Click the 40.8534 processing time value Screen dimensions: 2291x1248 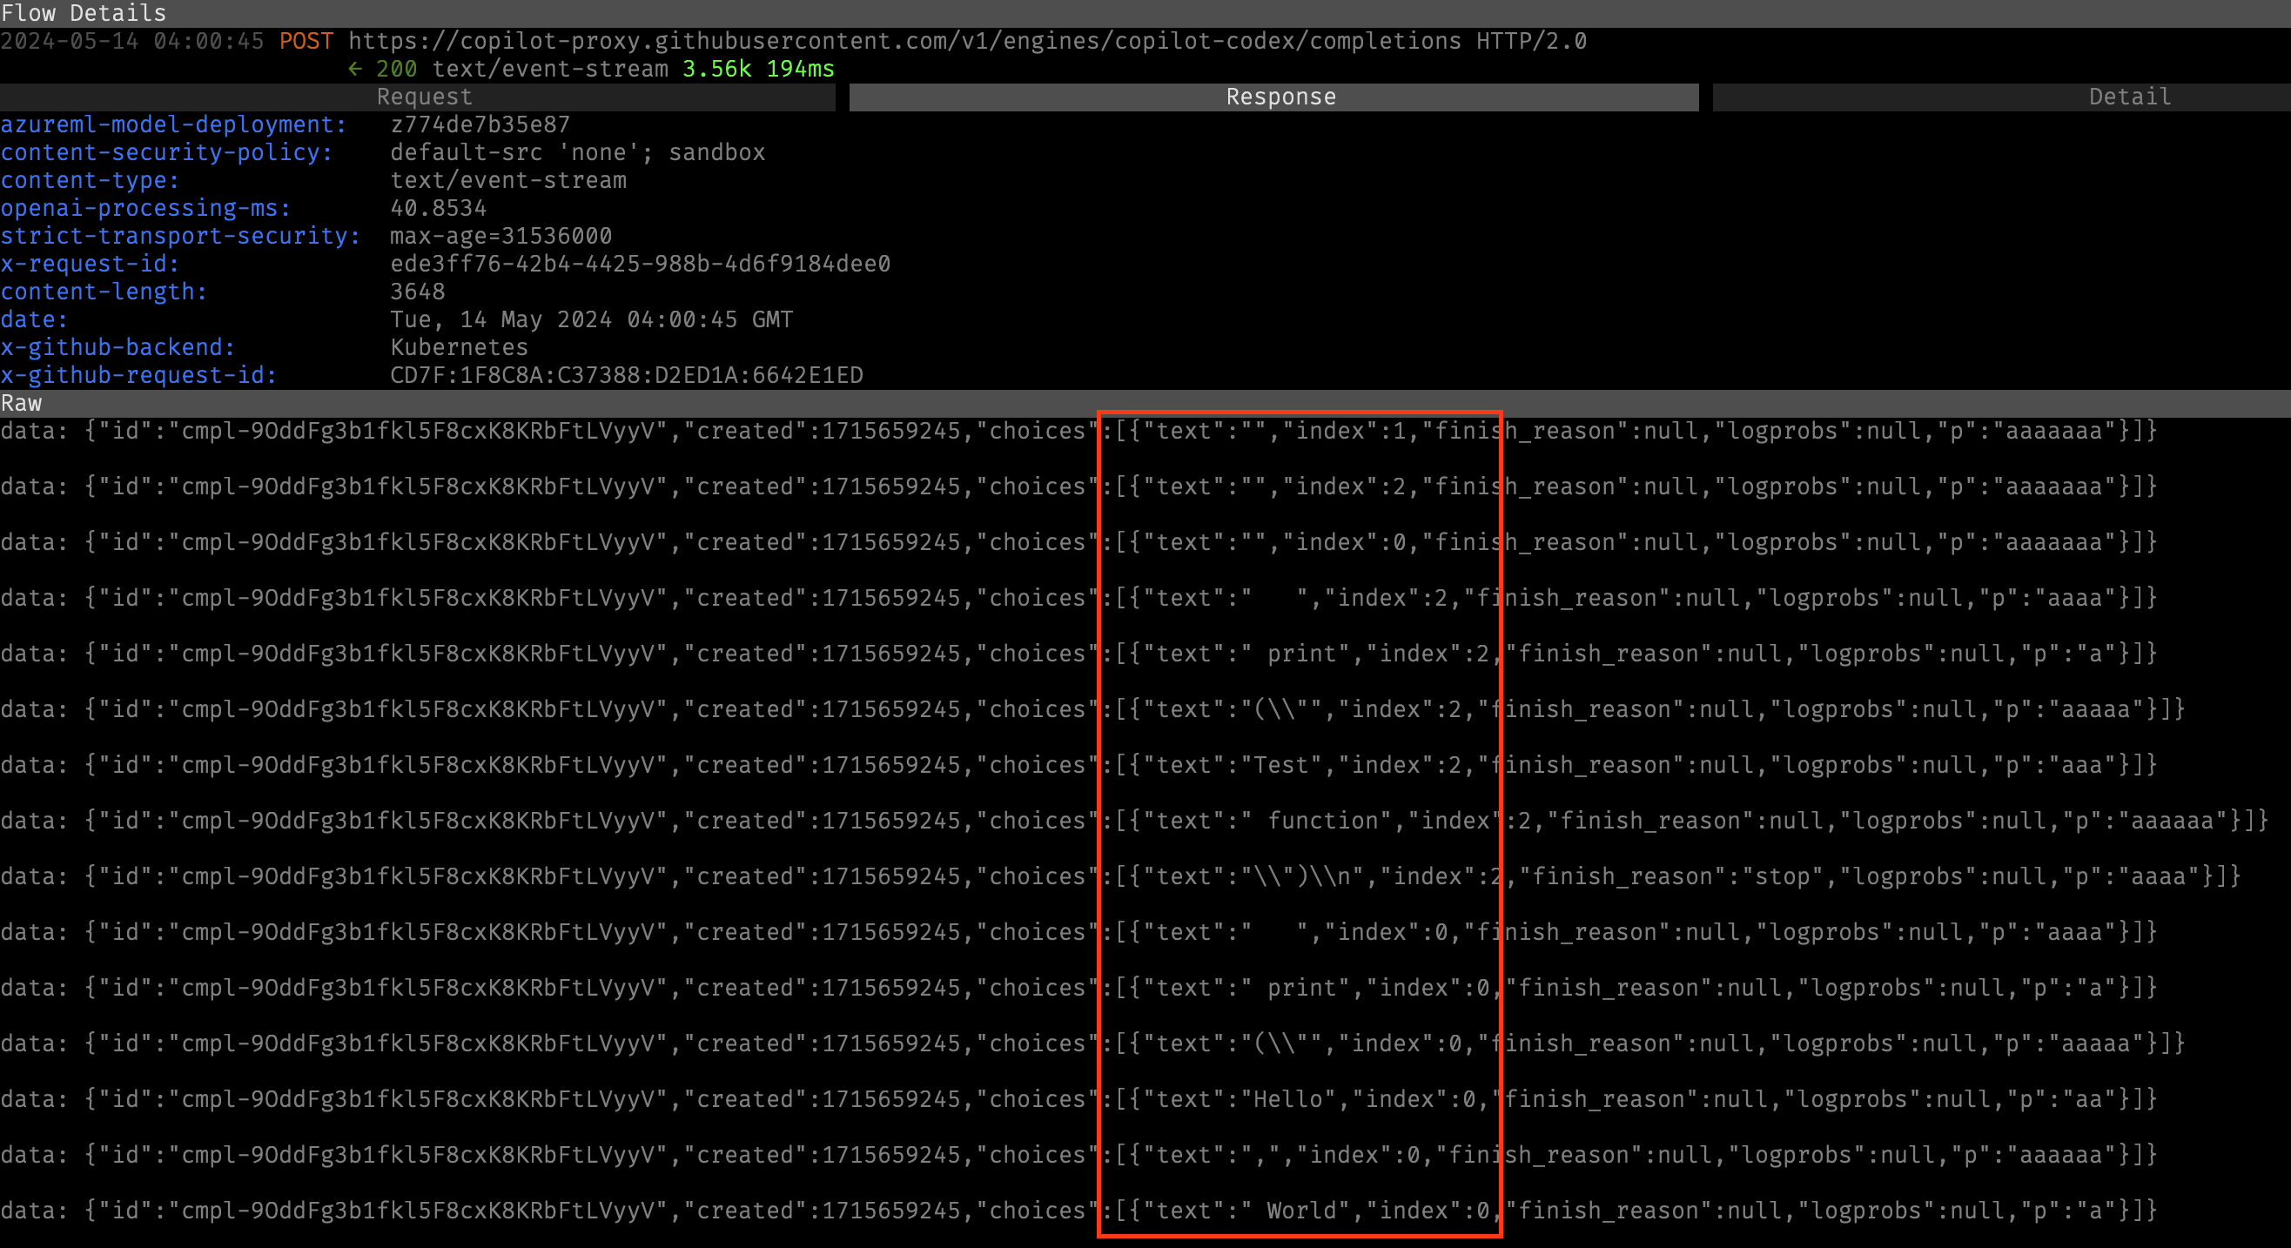coord(439,208)
